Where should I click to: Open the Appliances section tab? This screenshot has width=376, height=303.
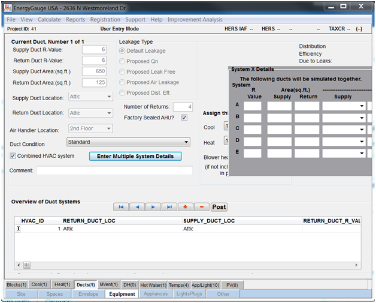coord(156,294)
